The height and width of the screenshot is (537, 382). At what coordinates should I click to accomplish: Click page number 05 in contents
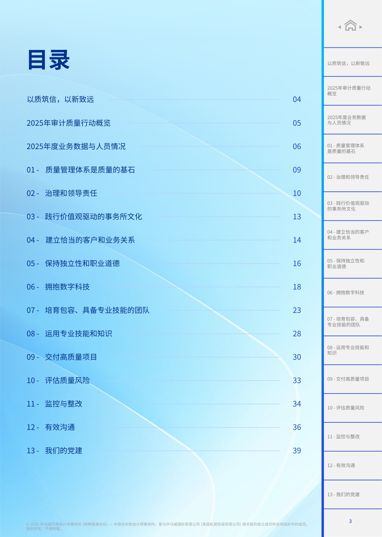pyautogui.click(x=297, y=123)
